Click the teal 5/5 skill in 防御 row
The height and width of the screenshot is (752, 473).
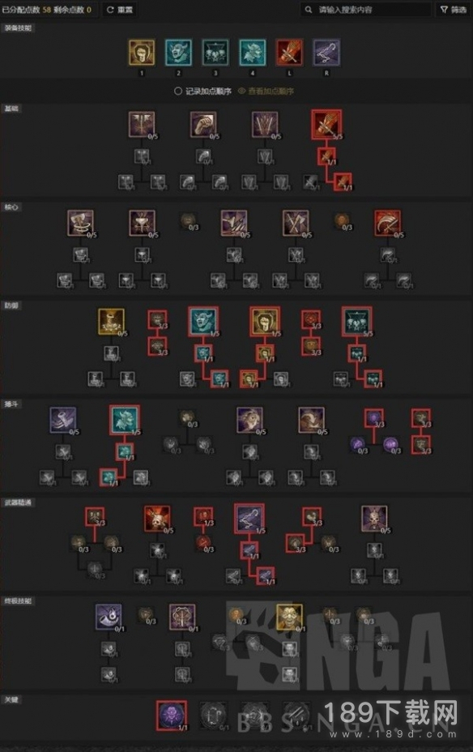(356, 322)
